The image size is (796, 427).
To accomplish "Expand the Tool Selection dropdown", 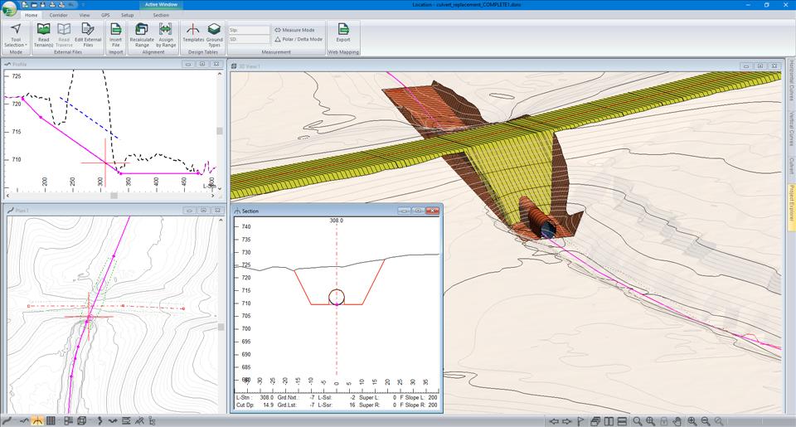I will point(16,45).
